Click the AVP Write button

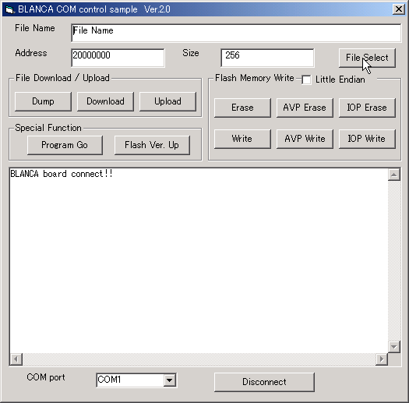[305, 139]
